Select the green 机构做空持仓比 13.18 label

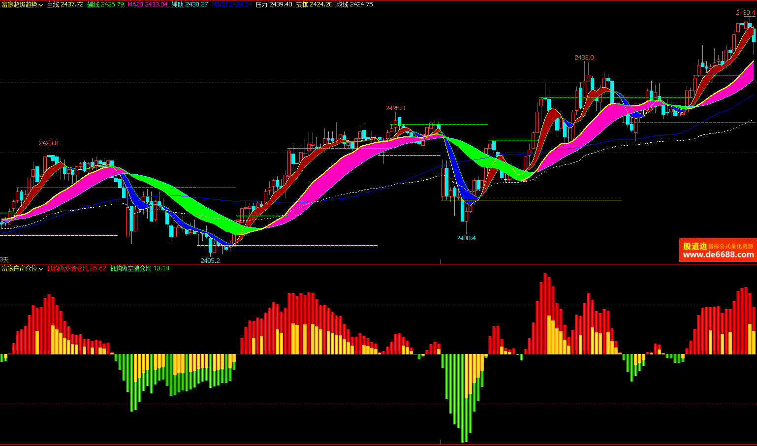139,268
